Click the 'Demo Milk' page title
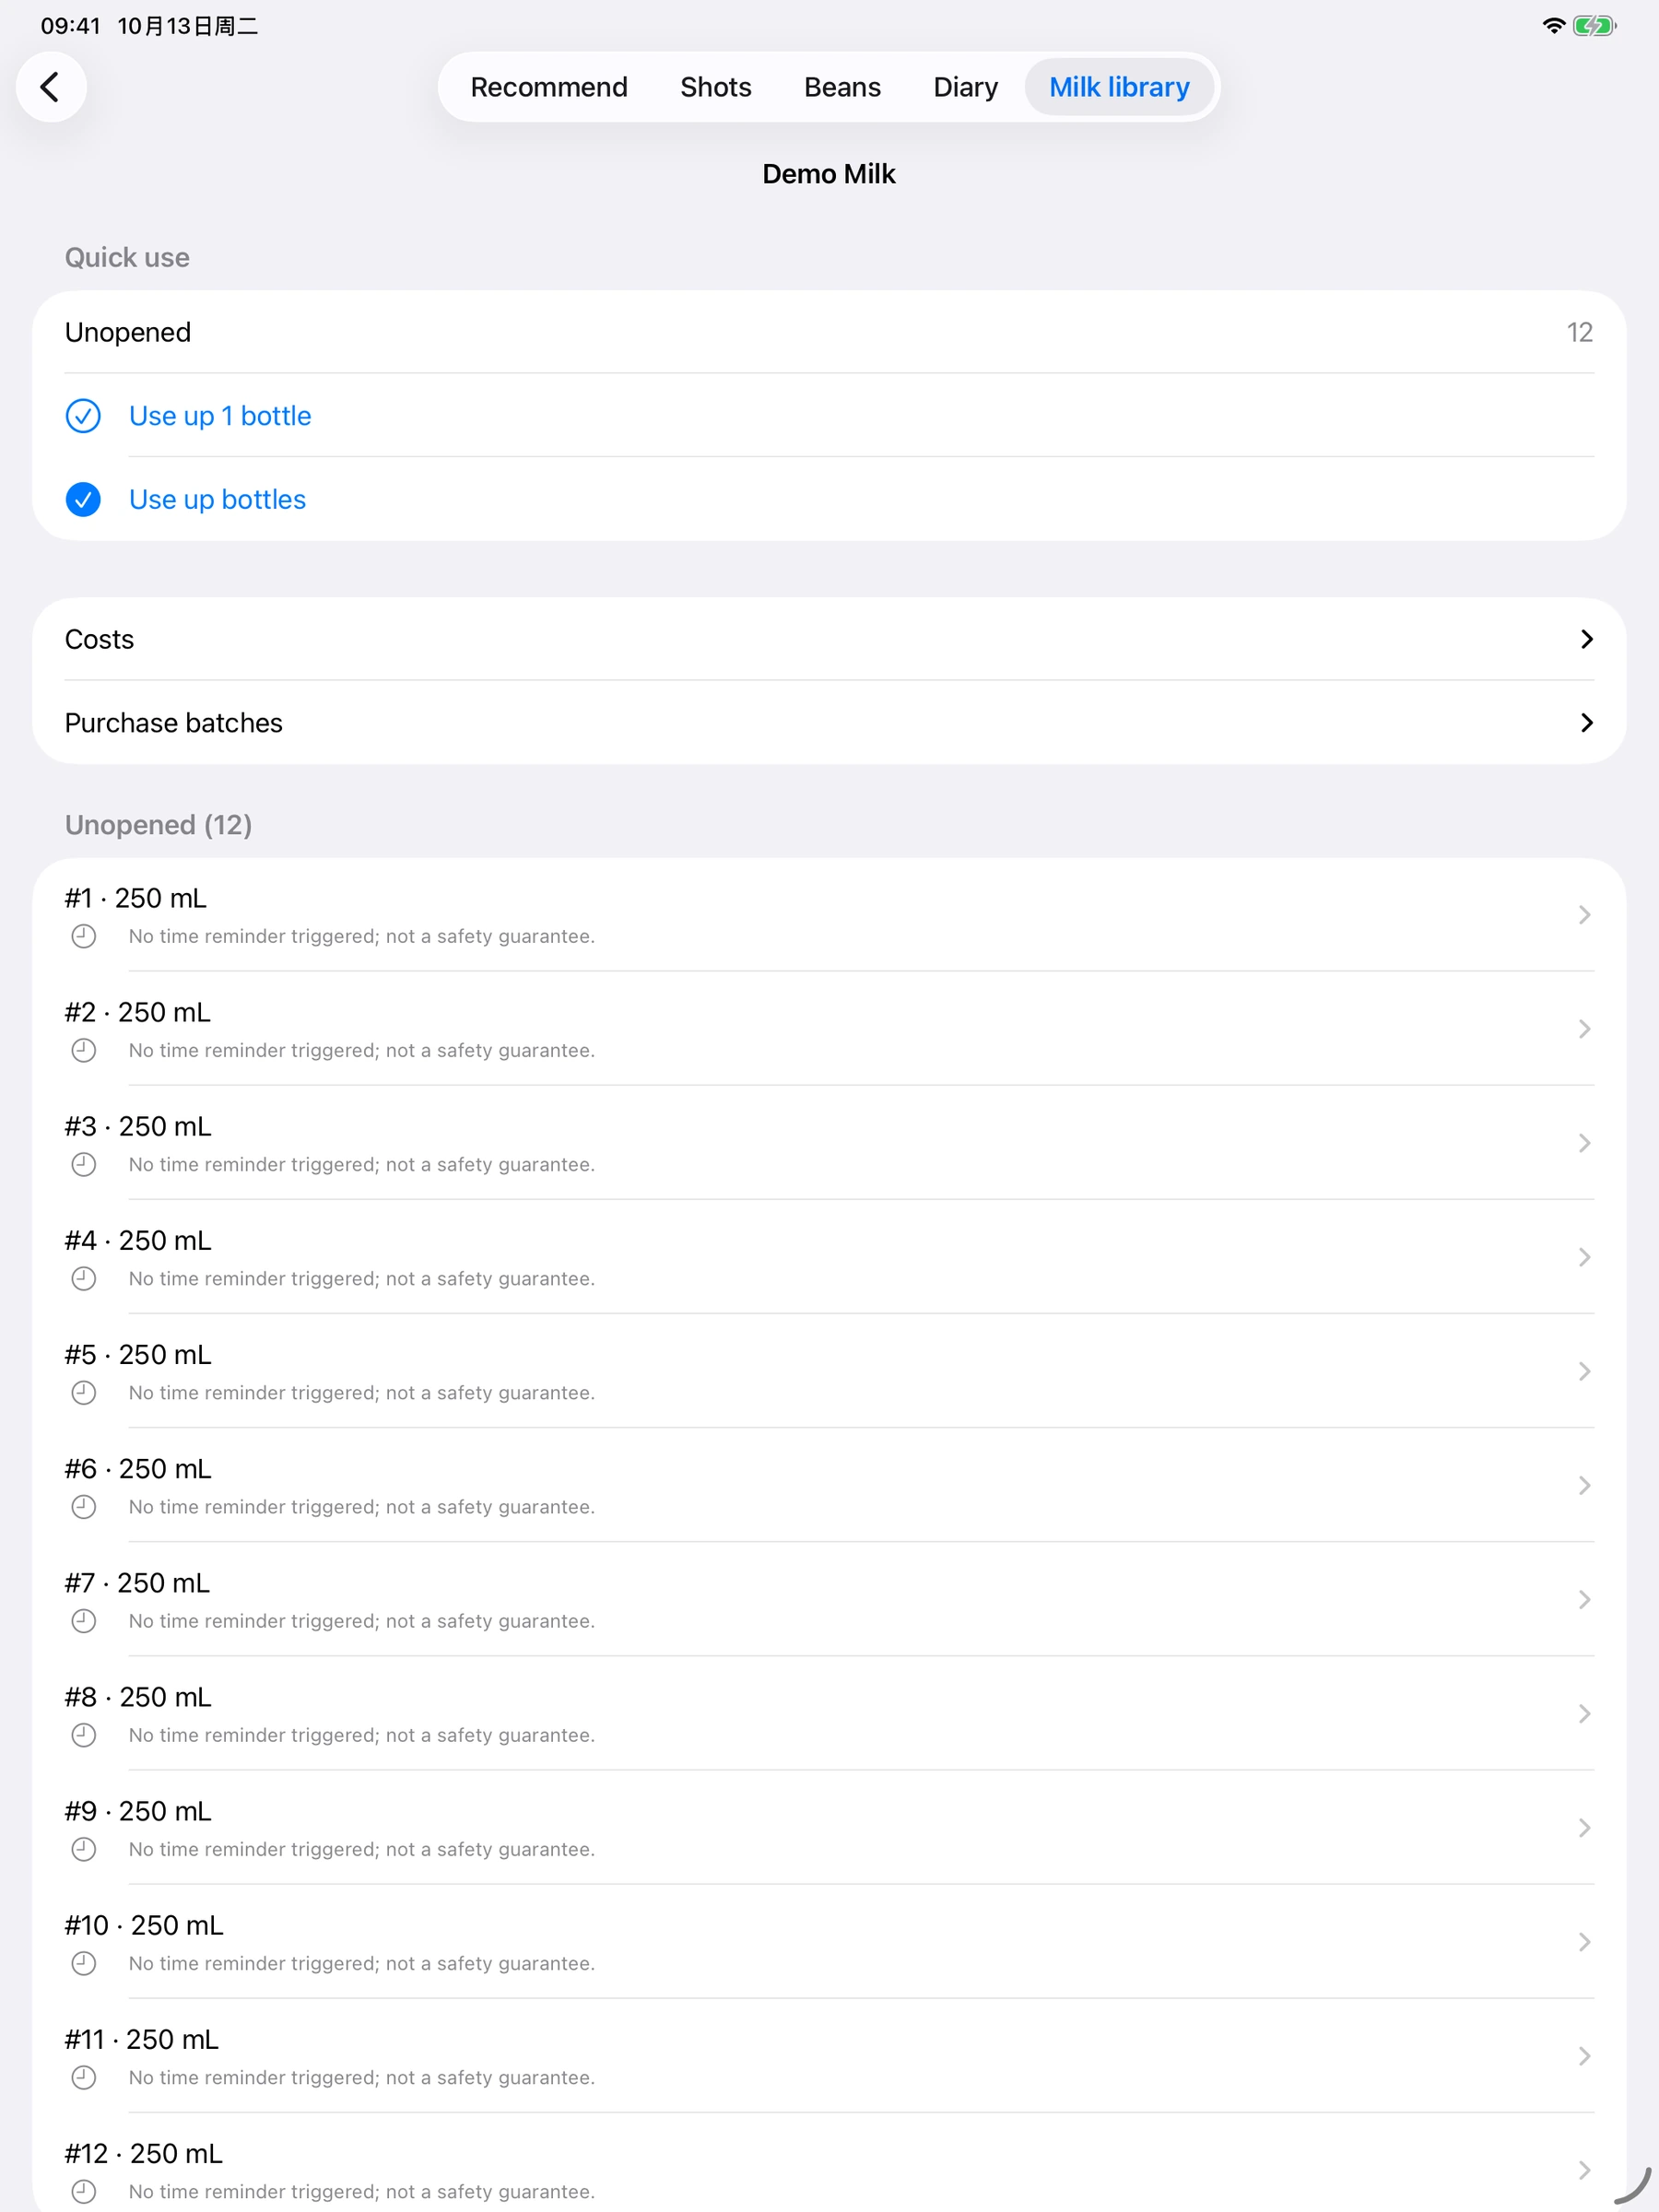This screenshot has width=1659, height=2212. 829,174
